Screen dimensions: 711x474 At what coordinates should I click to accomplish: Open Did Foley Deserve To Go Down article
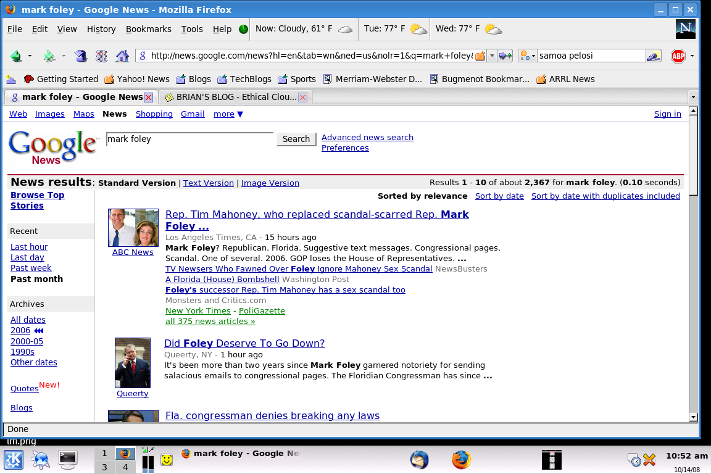(x=244, y=343)
